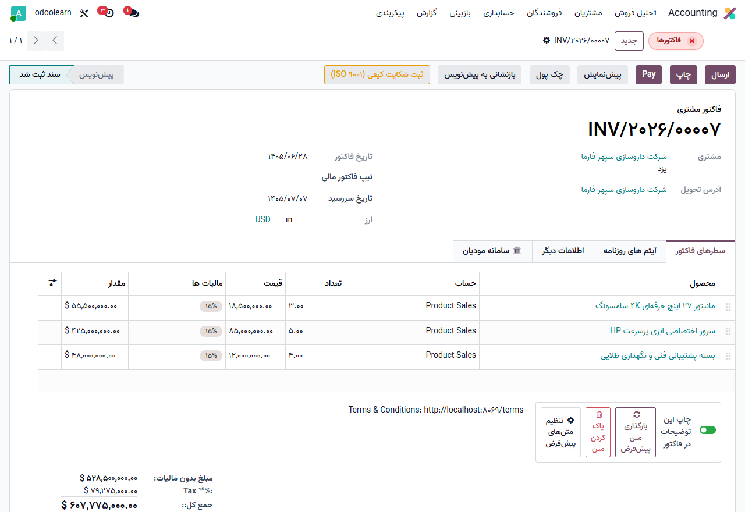Go to the next record arrow
The width and height of the screenshot is (745, 512).
click(x=55, y=41)
